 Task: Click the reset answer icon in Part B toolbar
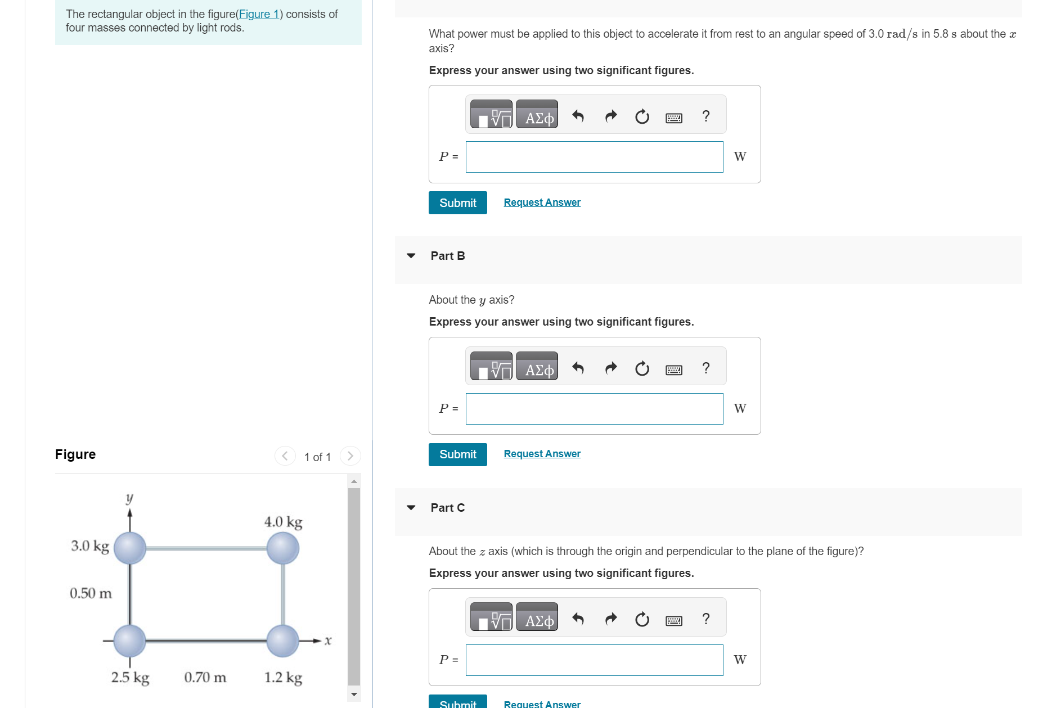tap(642, 368)
